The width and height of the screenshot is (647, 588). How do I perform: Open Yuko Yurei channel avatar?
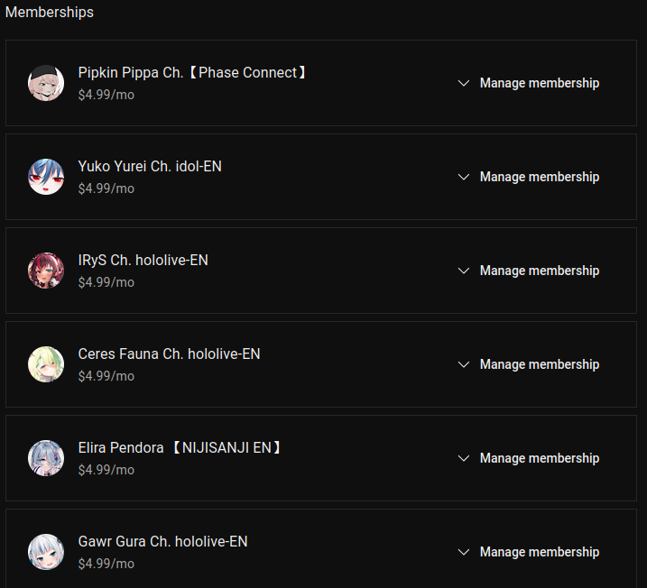46,177
